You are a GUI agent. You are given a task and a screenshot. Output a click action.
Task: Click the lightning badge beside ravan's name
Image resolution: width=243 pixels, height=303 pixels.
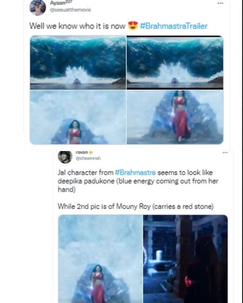tap(90, 152)
